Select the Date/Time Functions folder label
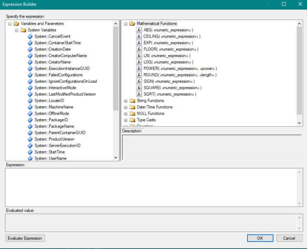The image size is (307, 249). 155,107
